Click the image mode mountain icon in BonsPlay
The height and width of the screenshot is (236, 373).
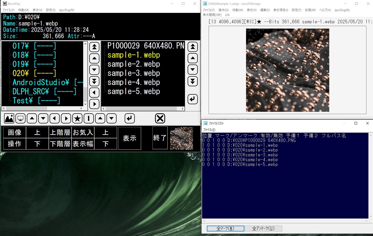click(9, 118)
